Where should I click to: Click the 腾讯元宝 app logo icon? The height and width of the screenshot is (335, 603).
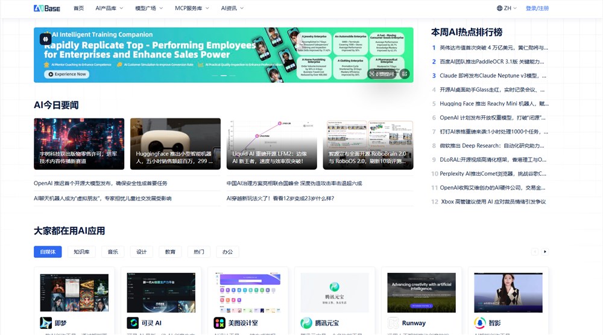tap(306, 323)
